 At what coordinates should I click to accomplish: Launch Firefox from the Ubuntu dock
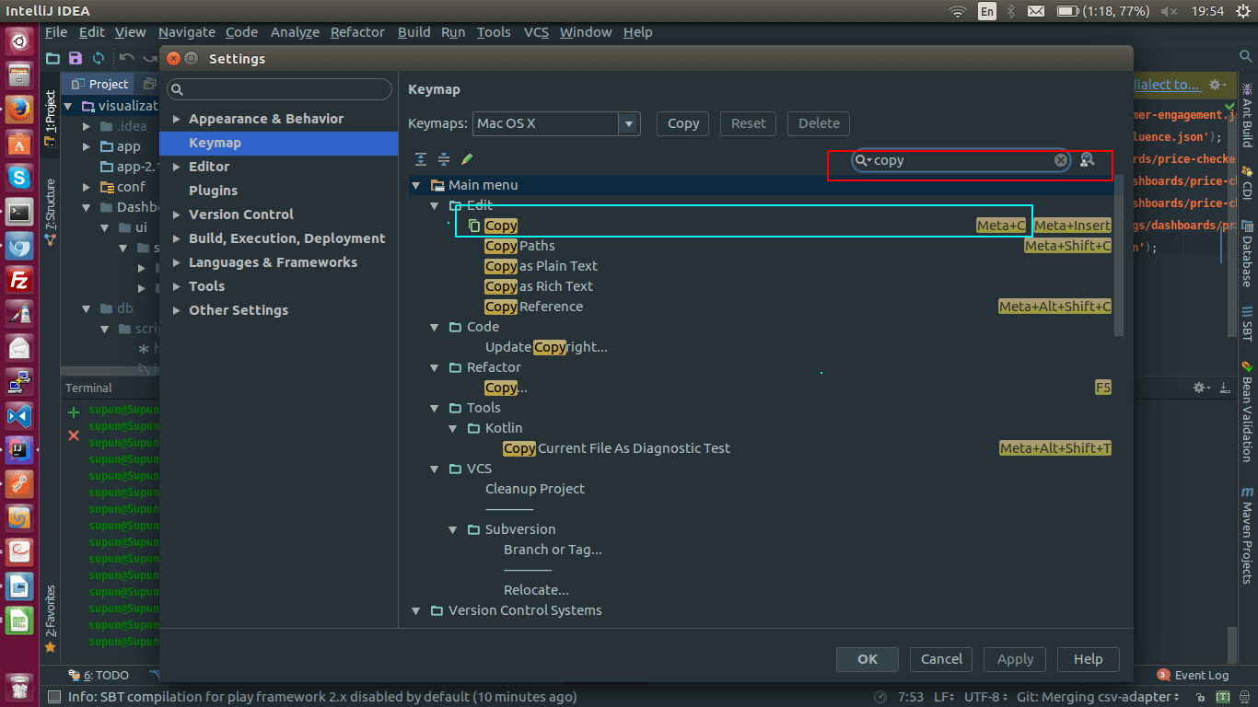(19, 110)
